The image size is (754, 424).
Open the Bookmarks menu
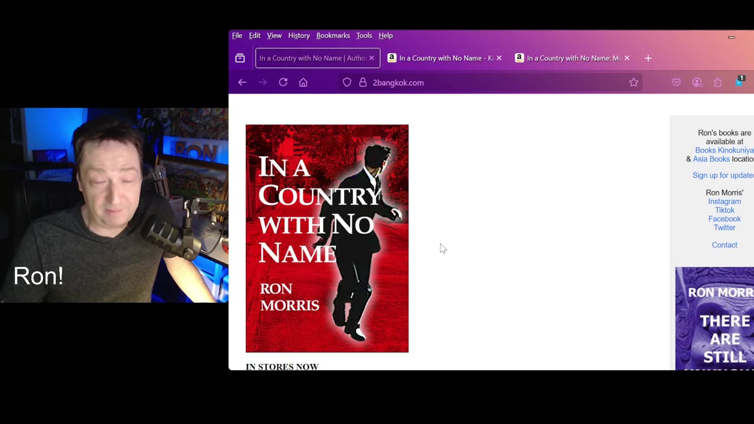click(333, 35)
